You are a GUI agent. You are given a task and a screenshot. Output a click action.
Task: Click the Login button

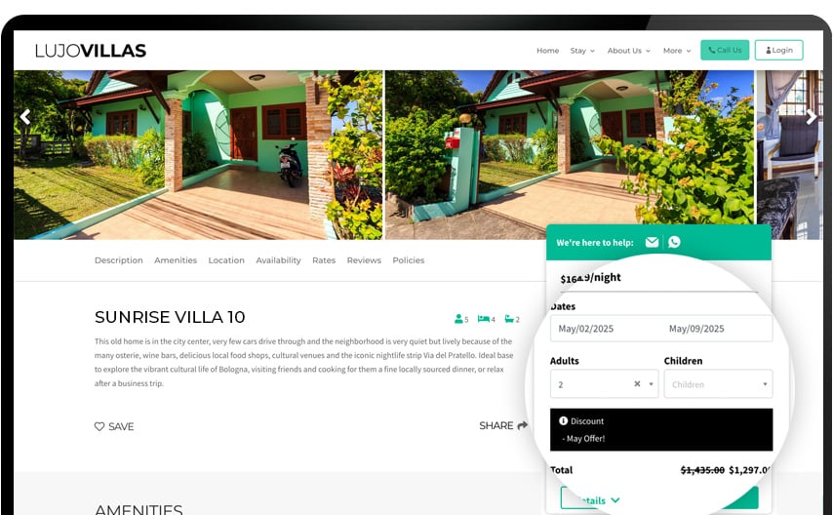tap(778, 50)
